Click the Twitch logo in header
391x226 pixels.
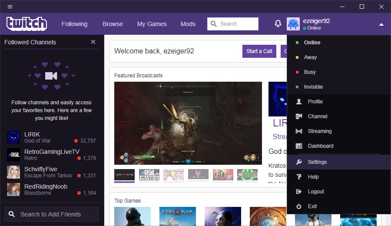pyautogui.click(x=27, y=24)
